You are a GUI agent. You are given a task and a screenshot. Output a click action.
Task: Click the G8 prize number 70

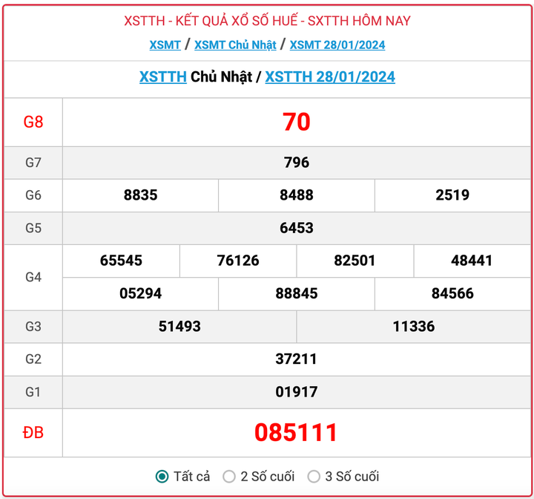coord(296,122)
